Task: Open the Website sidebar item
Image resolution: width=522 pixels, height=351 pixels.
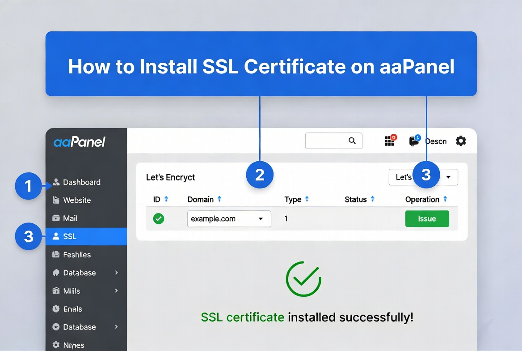Action: coord(86,200)
